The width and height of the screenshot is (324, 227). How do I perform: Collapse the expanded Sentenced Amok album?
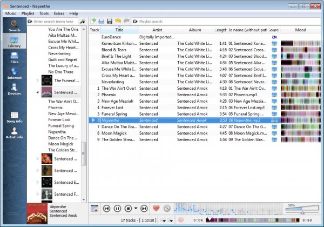tap(38, 92)
